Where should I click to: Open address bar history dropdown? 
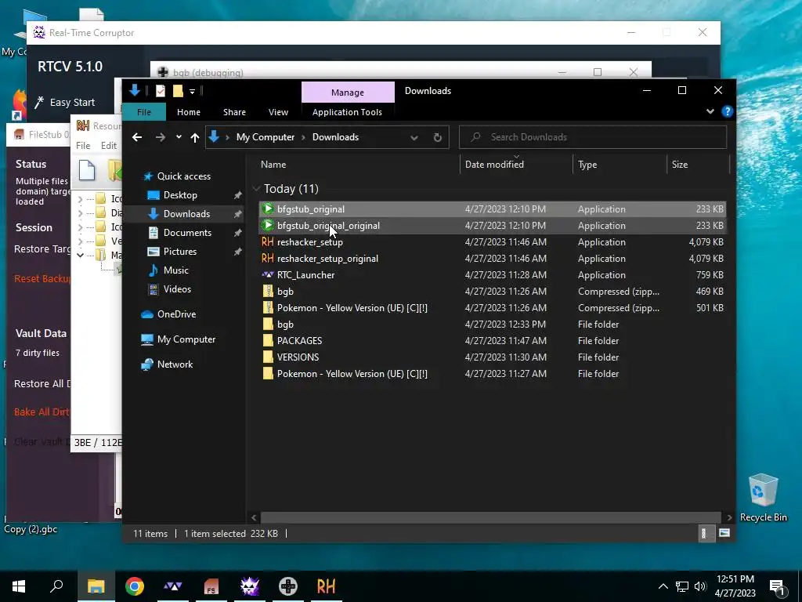pos(414,137)
